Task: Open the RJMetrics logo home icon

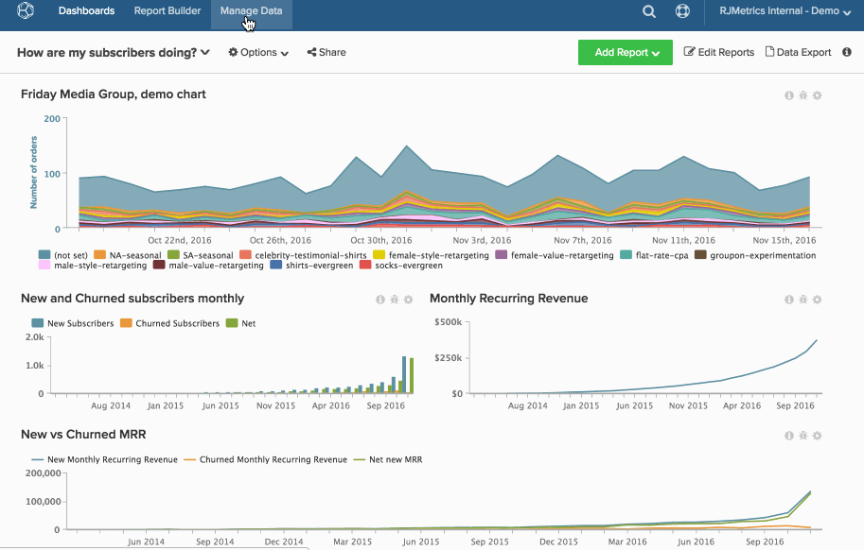Action: 26,10
